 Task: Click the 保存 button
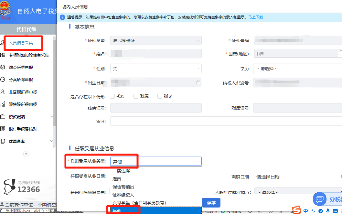211,203
